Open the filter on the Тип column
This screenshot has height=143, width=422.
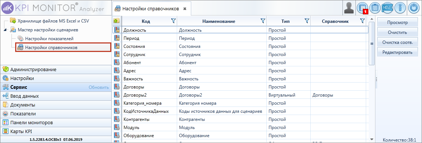pos(306,21)
